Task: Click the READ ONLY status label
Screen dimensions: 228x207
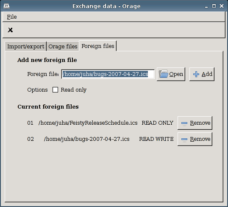Action: 158,123
